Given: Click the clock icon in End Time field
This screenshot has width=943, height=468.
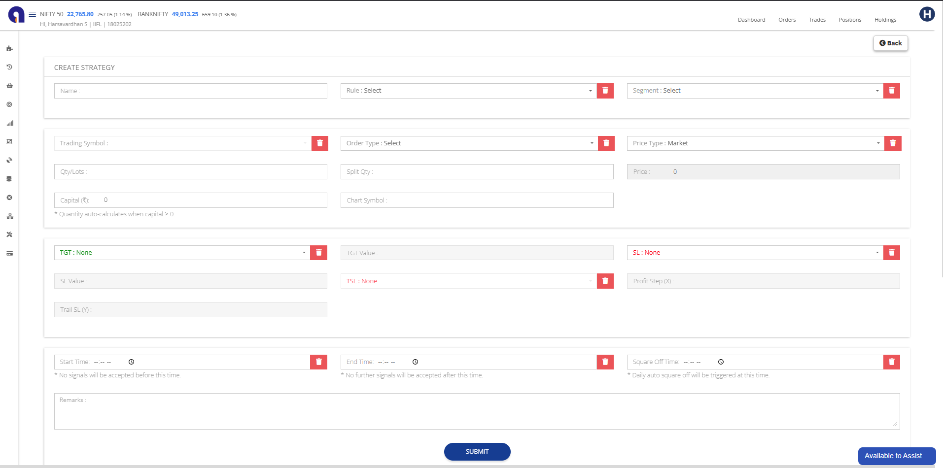Looking at the screenshot, I should tap(416, 362).
